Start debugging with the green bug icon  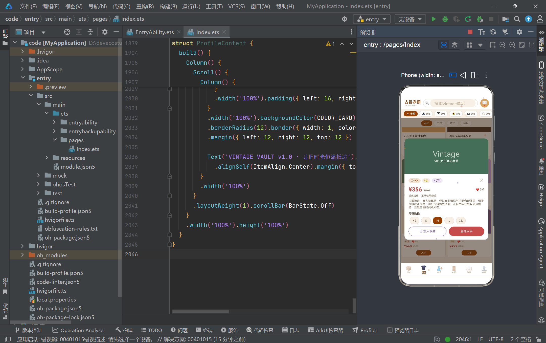click(445, 19)
